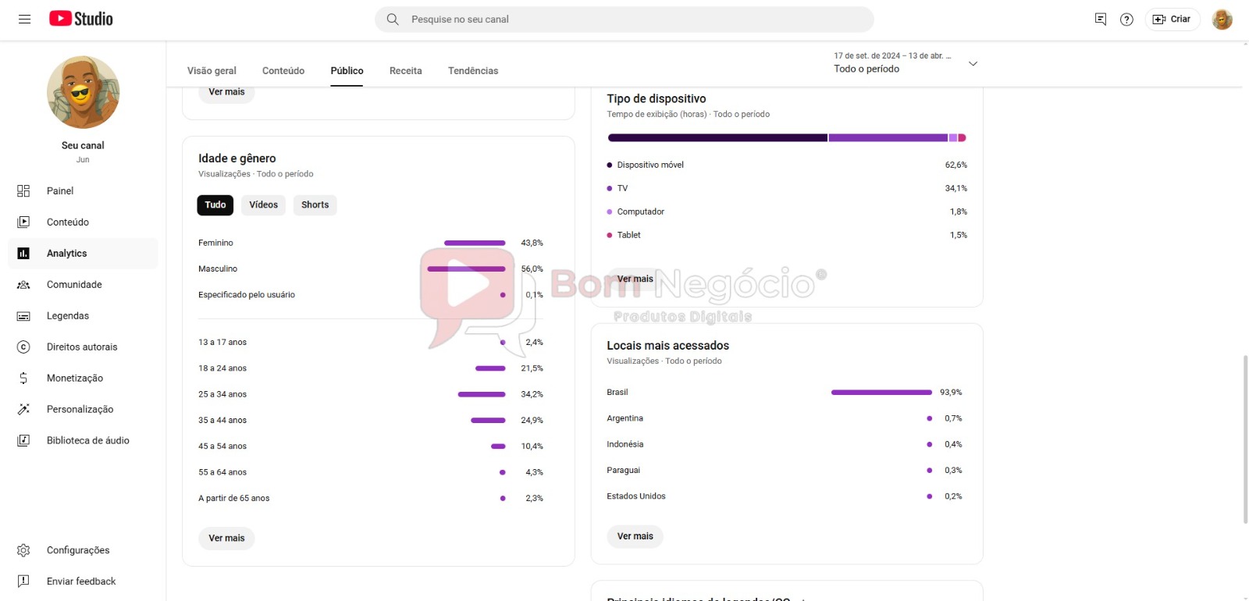The image size is (1249, 601).
Task: Click Ver mais under Locais mais acessados
Action: point(635,536)
